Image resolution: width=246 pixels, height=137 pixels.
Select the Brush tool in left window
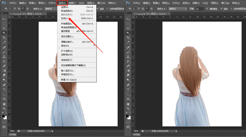point(4,52)
